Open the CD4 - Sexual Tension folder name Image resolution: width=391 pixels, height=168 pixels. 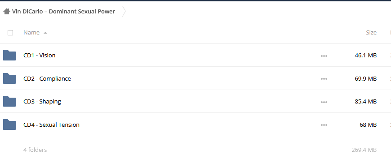[x=51, y=125]
